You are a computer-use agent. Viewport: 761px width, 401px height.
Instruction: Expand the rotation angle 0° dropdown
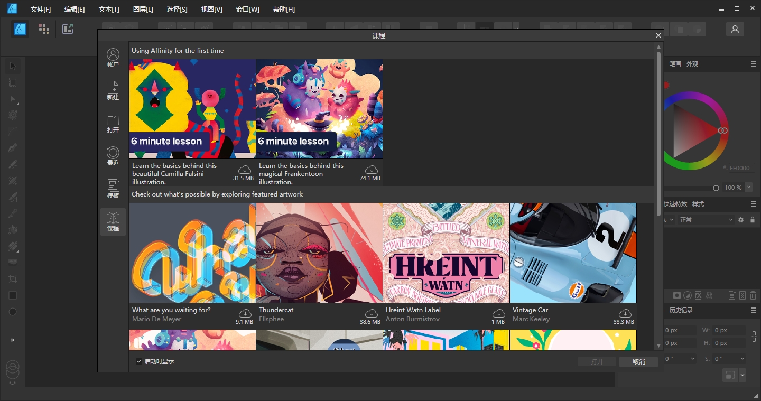click(x=693, y=359)
